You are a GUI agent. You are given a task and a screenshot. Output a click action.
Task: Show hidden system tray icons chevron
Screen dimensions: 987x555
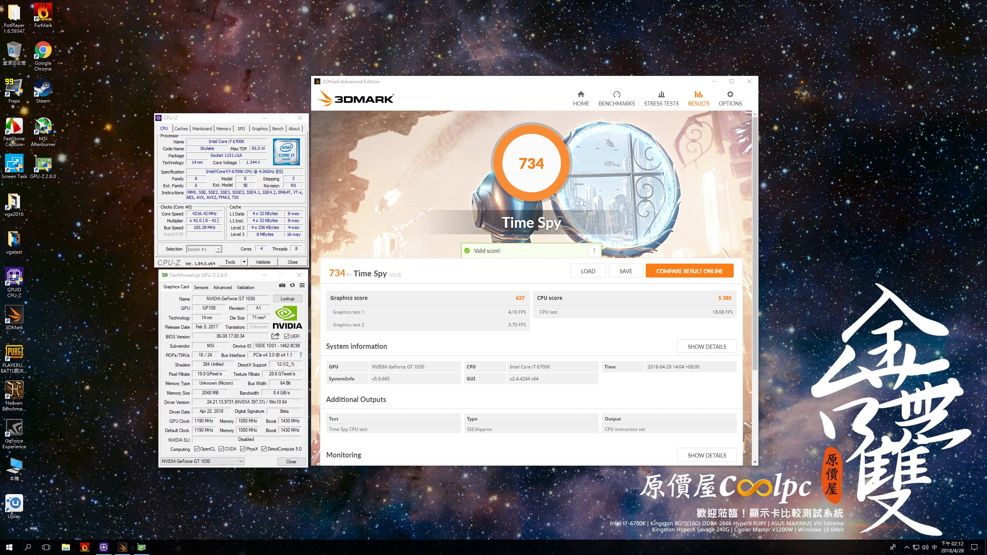(x=907, y=547)
